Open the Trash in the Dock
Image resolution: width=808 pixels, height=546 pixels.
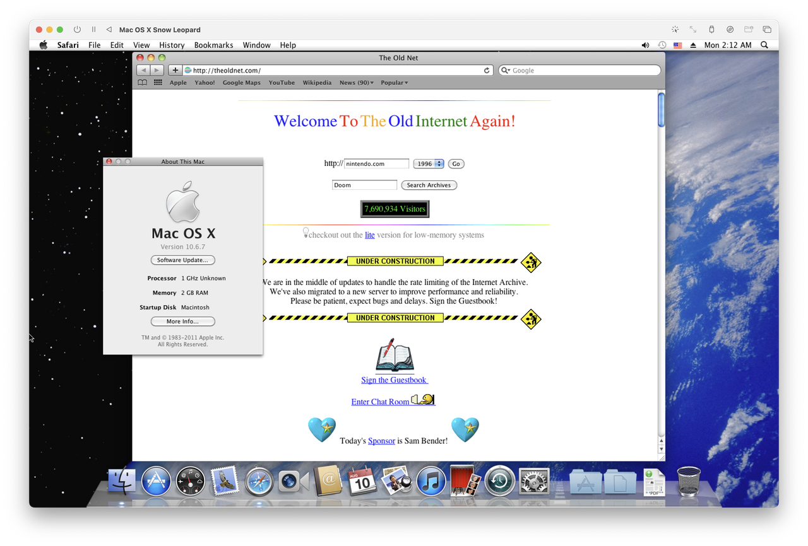coord(689,482)
